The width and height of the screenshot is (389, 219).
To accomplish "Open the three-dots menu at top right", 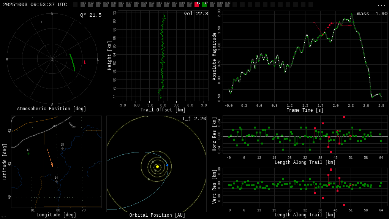I will click(x=381, y=5).
